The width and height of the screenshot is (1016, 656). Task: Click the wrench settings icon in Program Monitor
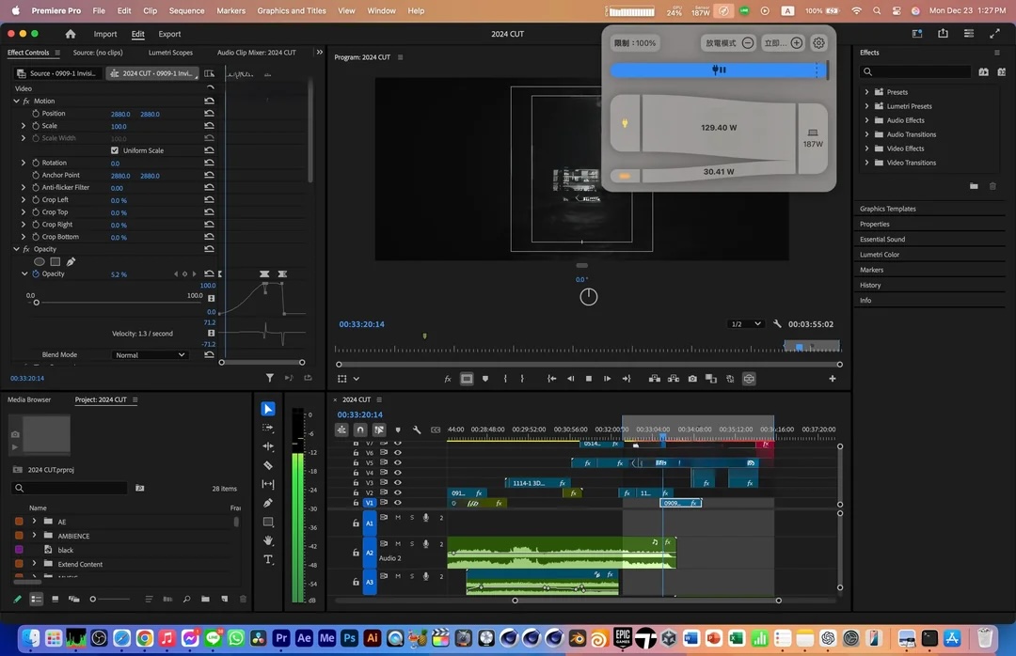click(x=777, y=322)
